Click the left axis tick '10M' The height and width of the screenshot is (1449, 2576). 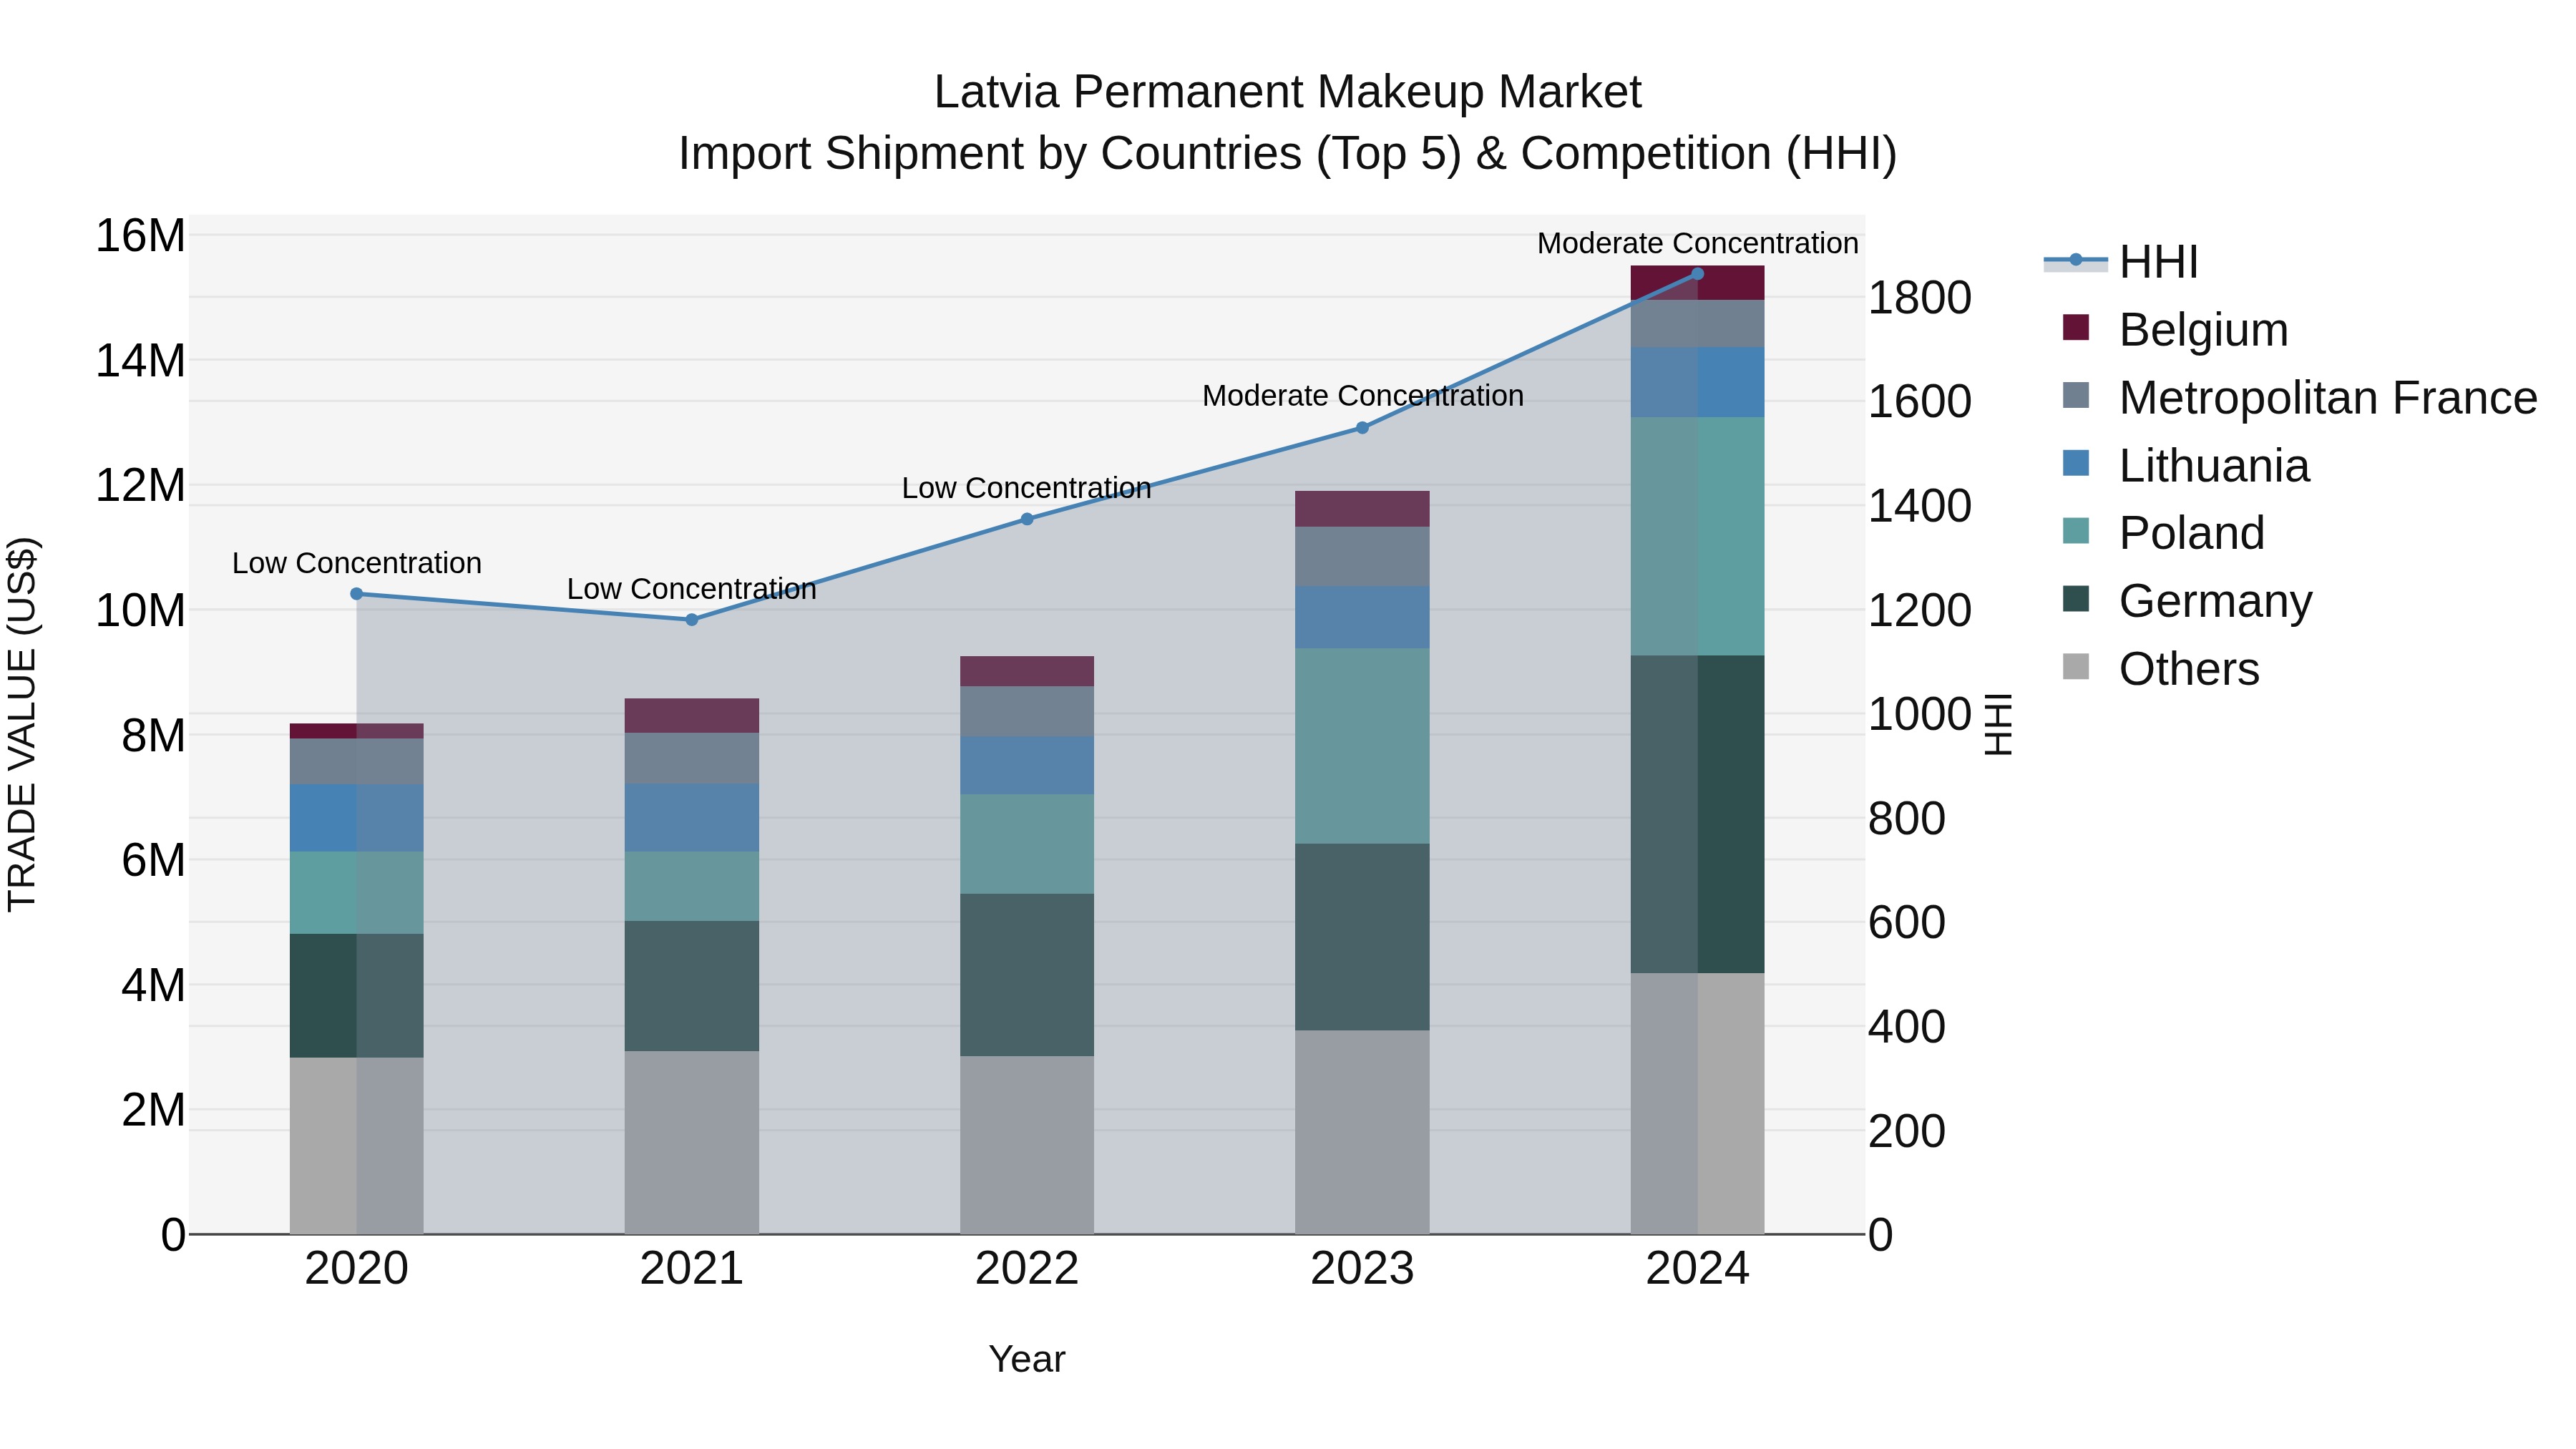pos(140,611)
